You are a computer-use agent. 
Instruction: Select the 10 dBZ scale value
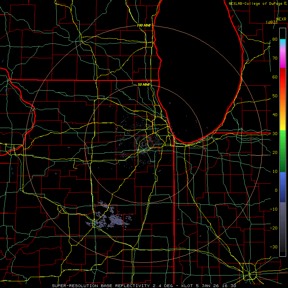point(275,172)
